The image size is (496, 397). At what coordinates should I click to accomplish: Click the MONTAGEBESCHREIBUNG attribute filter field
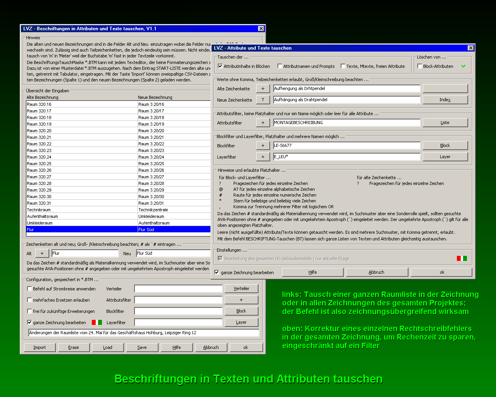point(347,123)
